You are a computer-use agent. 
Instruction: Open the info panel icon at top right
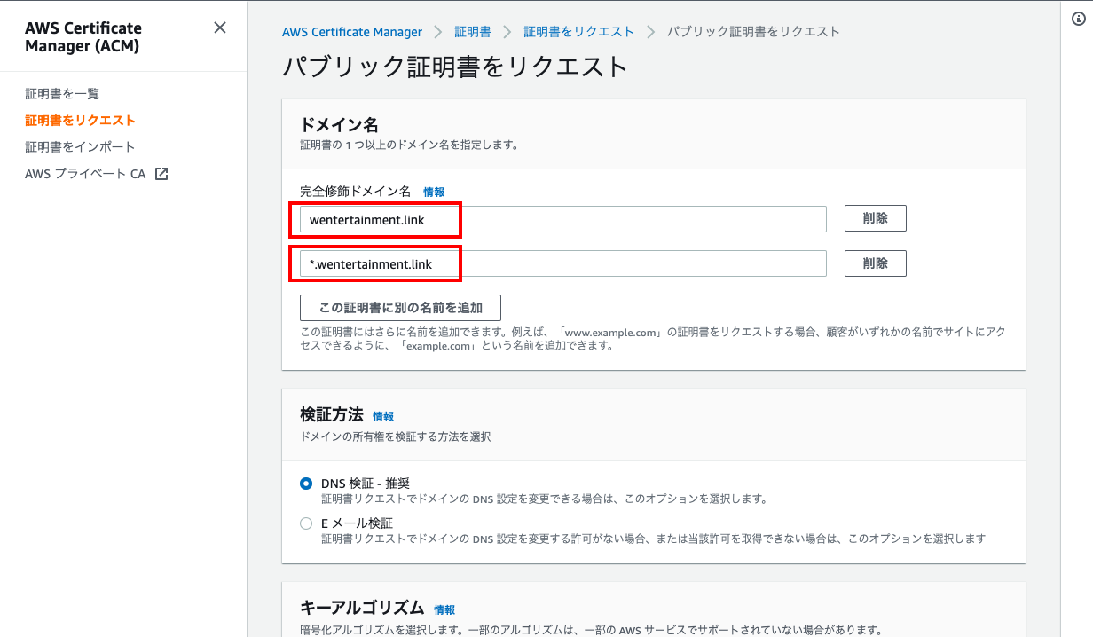1079,20
